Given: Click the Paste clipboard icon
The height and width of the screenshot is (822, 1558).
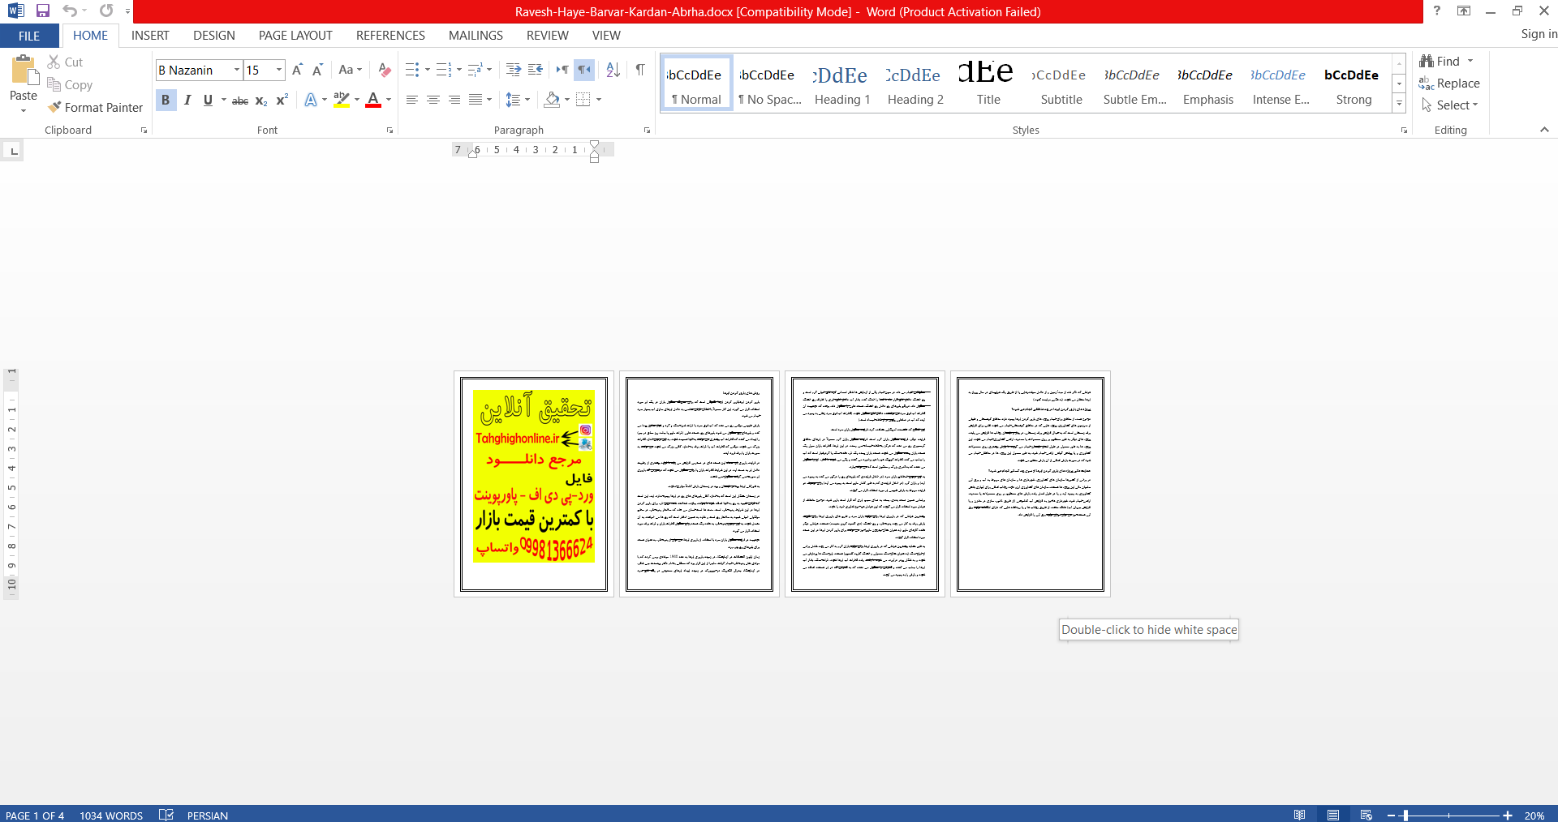Looking at the screenshot, I should tap(24, 71).
